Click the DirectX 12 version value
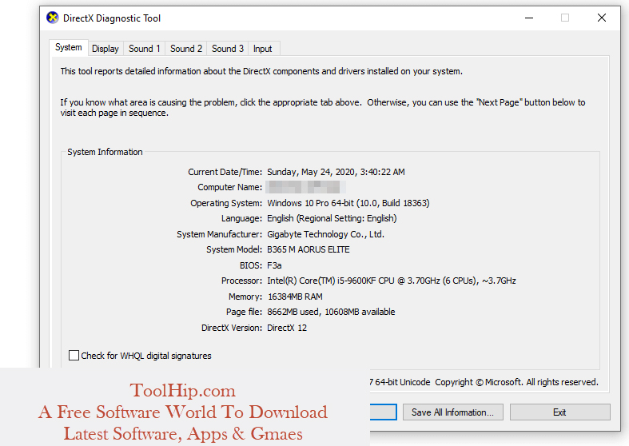Viewport: 629px width, 446px height. click(287, 328)
